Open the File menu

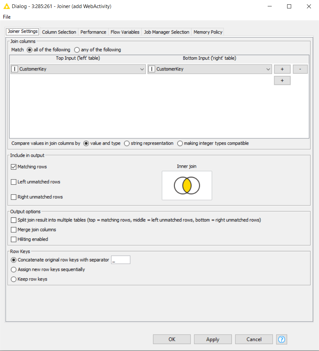[x=7, y=17]
